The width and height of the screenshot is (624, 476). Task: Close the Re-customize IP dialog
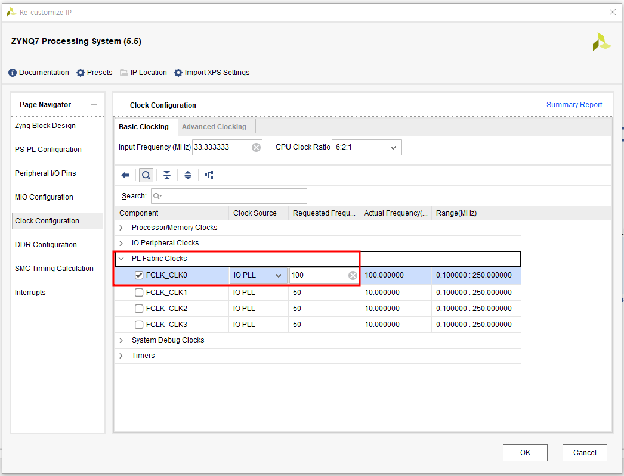[x=613, y=12]
